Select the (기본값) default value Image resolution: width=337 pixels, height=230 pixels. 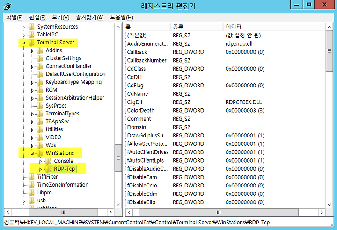(x=137, y=36)
